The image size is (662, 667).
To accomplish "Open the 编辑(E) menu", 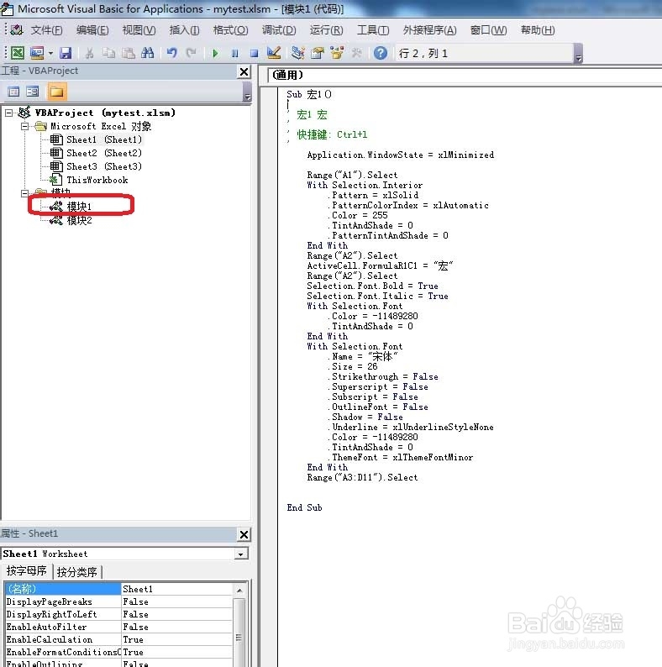I will [x=92, y=30].
